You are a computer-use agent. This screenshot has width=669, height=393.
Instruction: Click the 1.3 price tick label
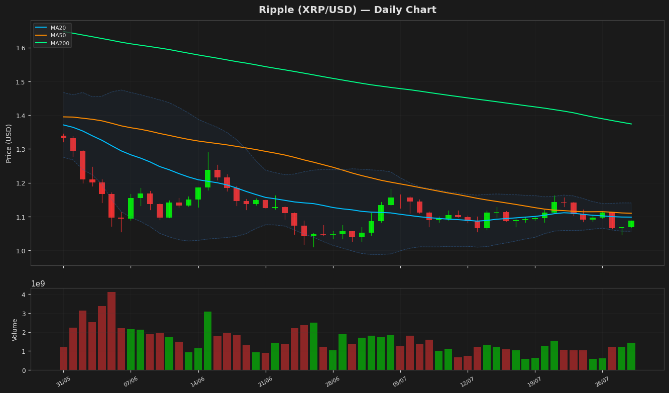pyautogui.click(x=21, y=150)
